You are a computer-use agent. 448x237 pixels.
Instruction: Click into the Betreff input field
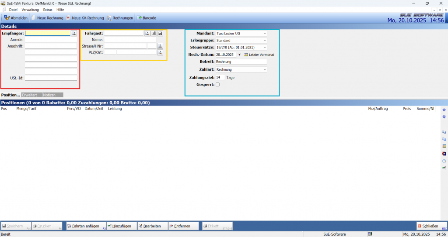pos(241,62)
